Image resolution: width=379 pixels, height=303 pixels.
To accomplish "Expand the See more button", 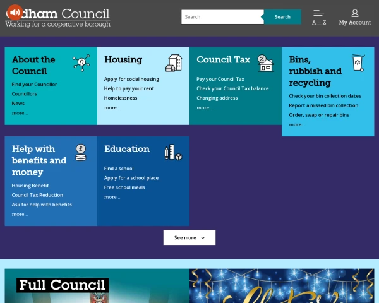I will pyautogui.click(x=189, y=237).
